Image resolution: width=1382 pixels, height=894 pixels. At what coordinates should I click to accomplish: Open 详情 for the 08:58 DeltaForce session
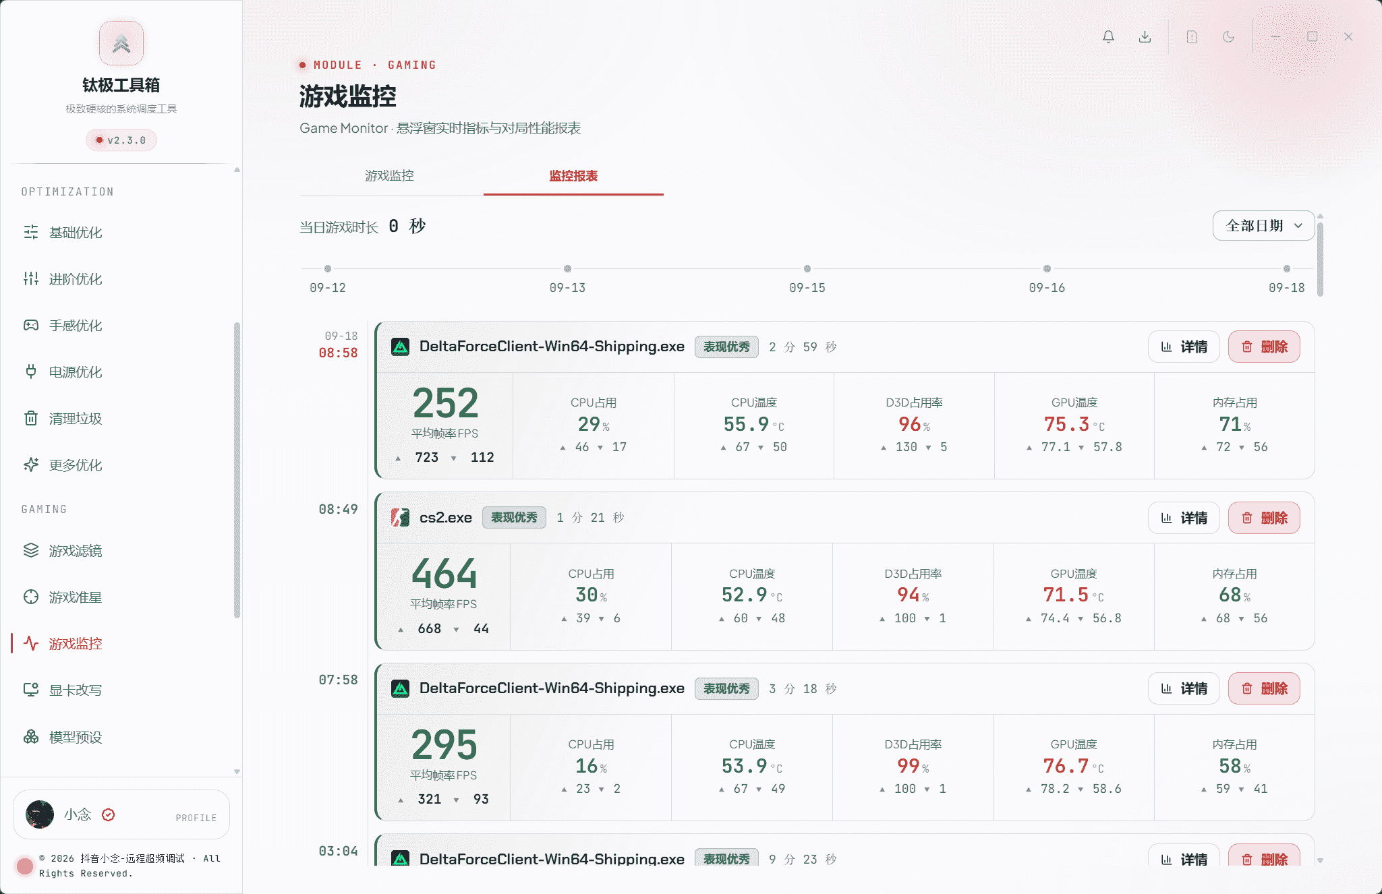click(1184, 347)
